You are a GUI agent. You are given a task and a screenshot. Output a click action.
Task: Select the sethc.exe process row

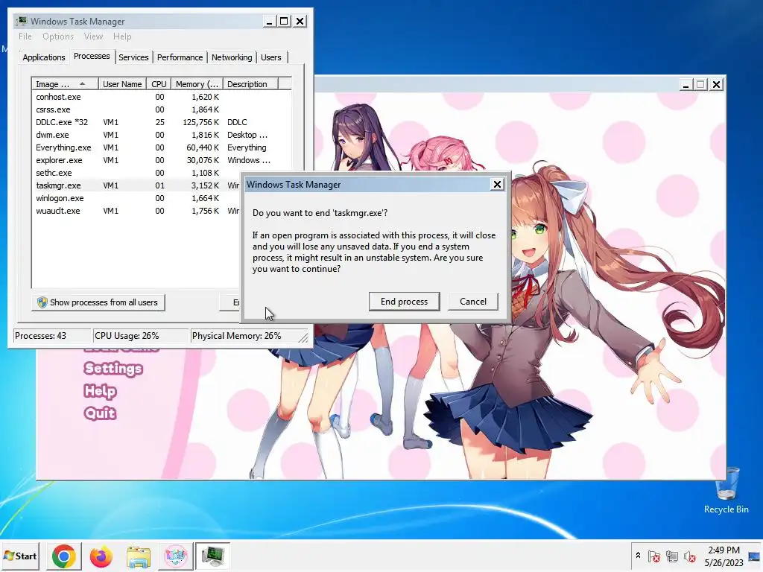(x=136, y=173)
